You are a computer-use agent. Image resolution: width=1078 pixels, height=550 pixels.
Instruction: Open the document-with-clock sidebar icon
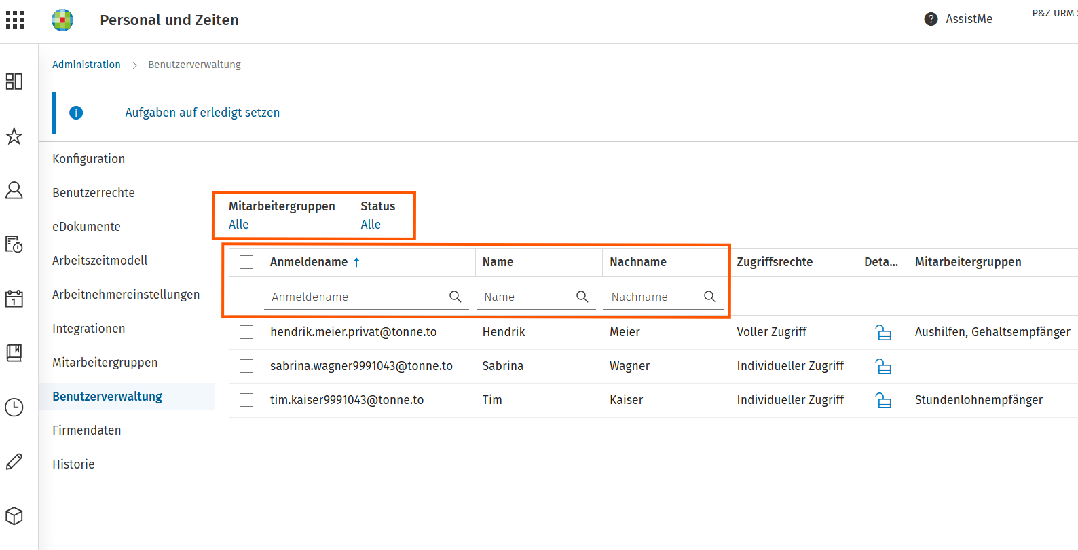(14, 244)
